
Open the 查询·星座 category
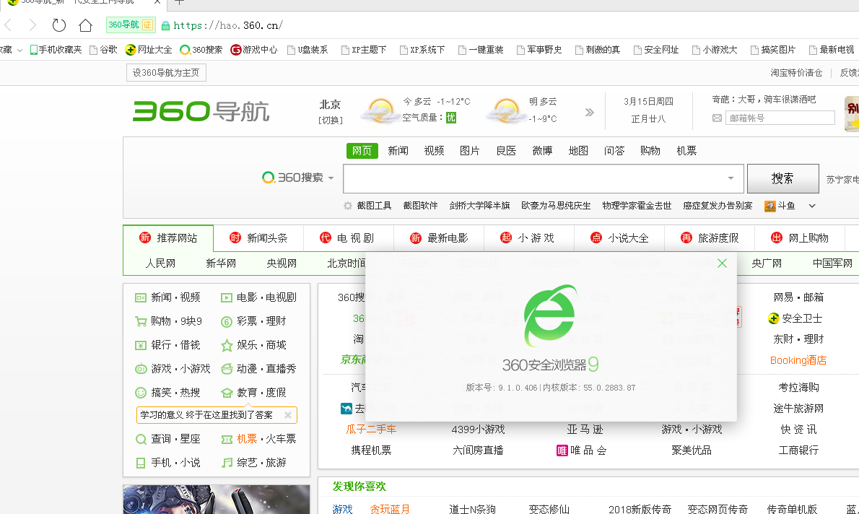(167, 440)
